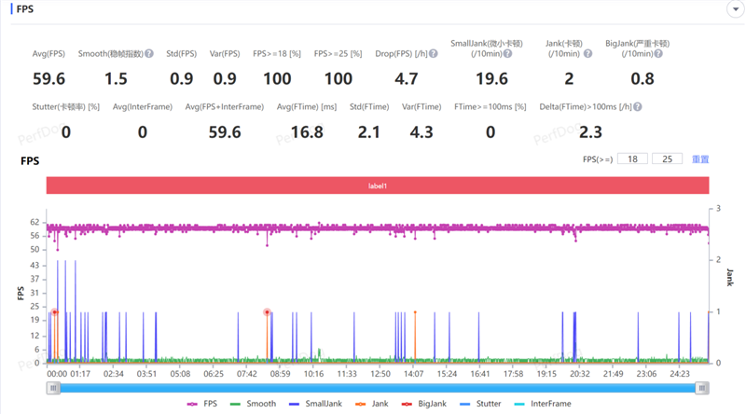Image resolution: width=746 pixels, height=414 pixels.
Task: Click help icon for Delta(FTime)>100ms
Action: point(637,107)
